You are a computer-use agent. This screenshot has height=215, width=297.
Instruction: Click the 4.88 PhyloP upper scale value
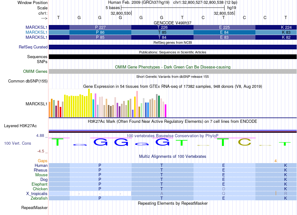[x=40, y=136]
